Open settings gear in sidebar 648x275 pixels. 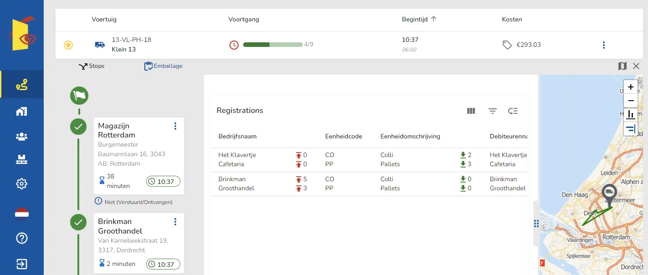22,184
